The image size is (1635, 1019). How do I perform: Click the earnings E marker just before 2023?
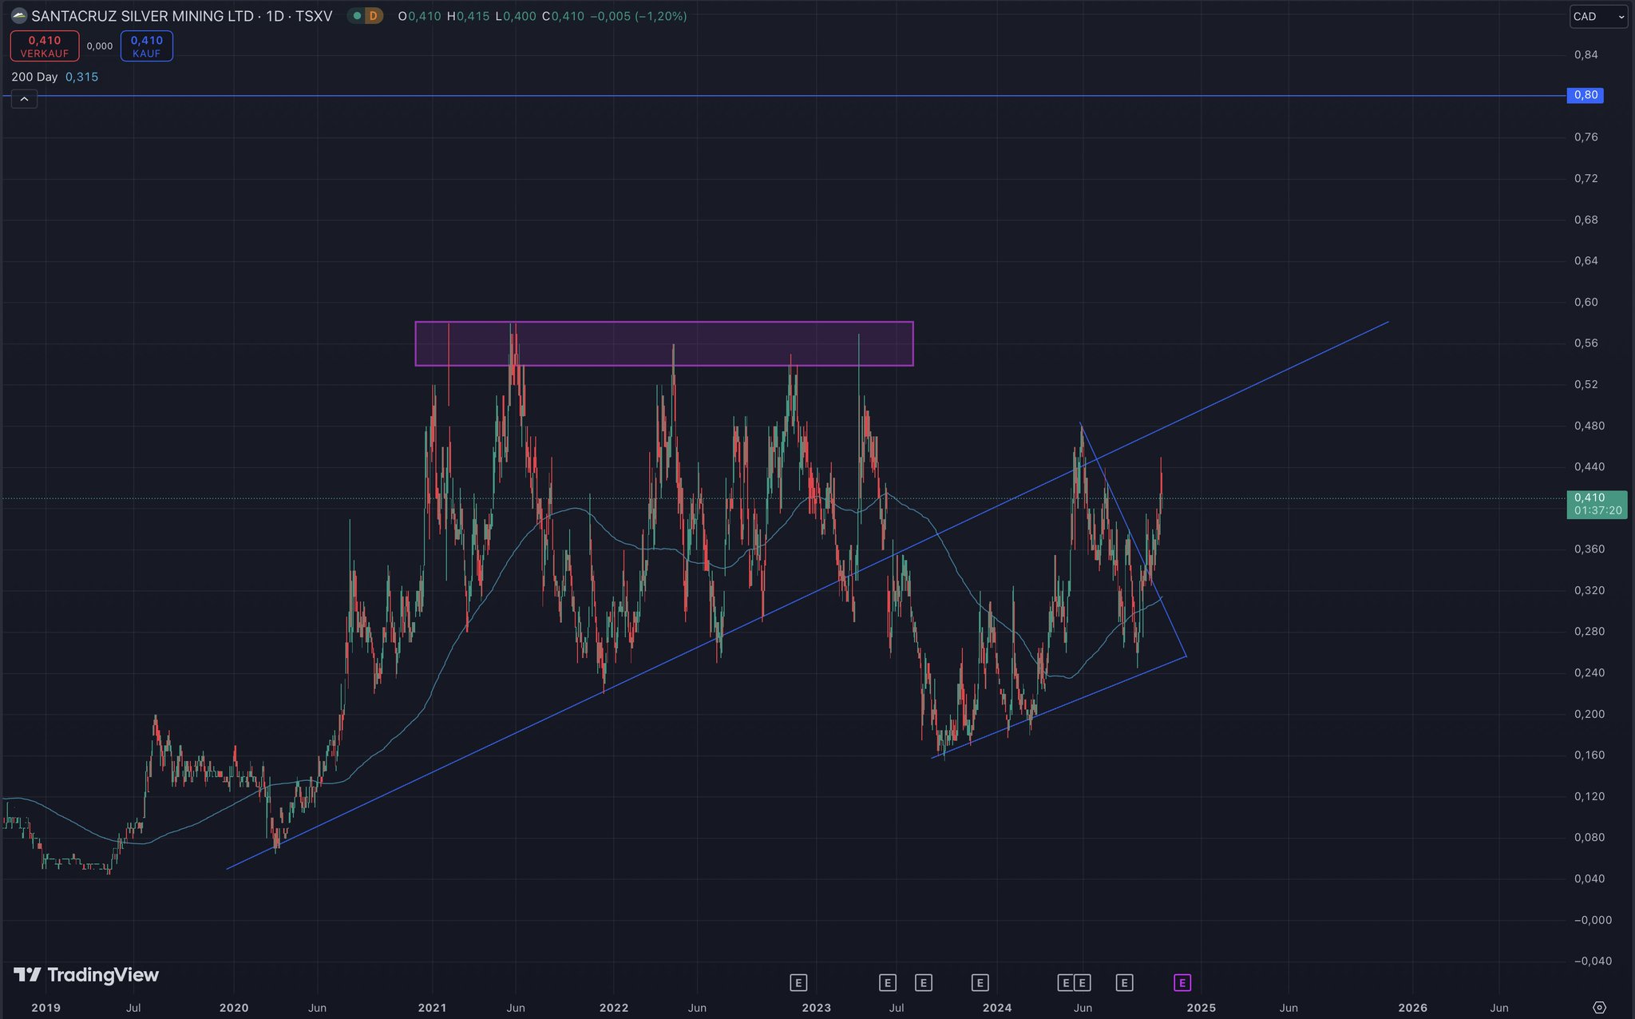798,983
